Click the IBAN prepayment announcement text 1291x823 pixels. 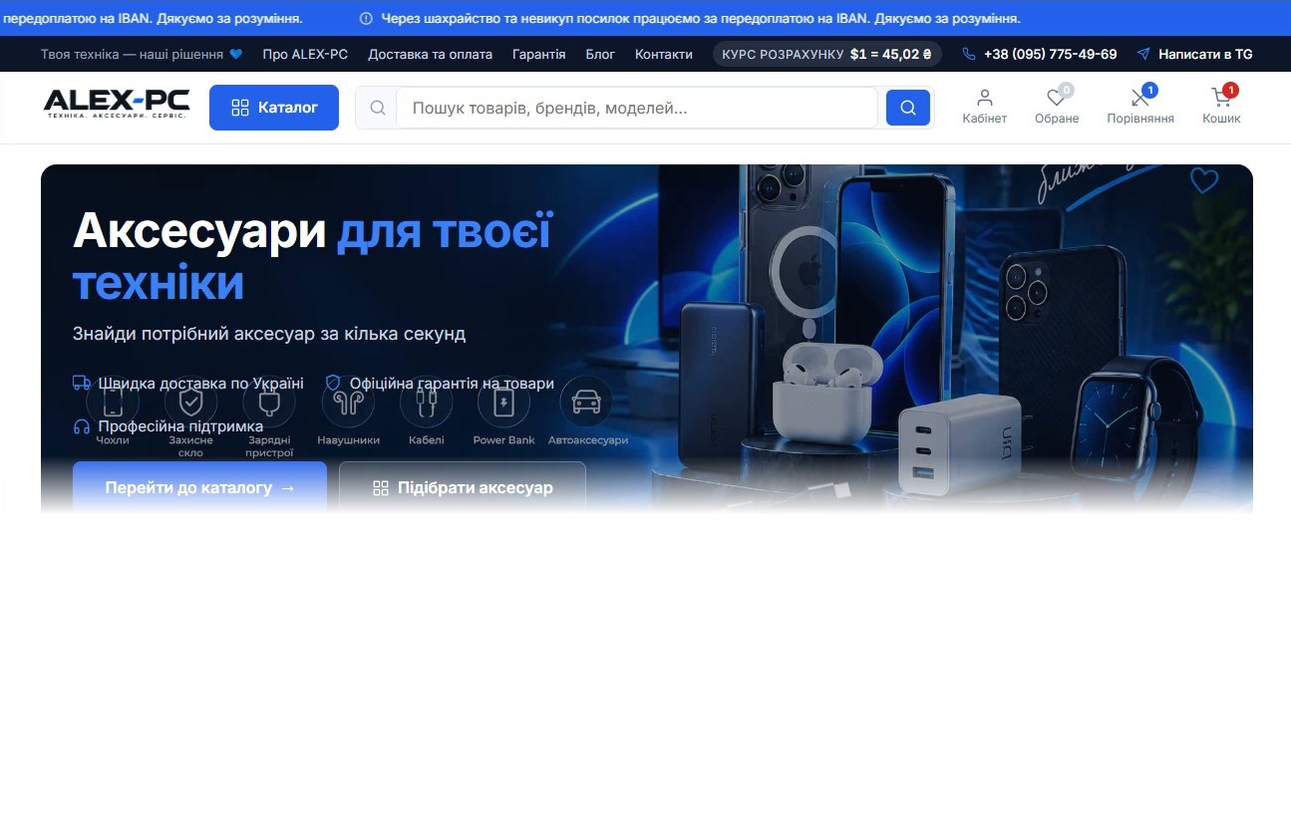(x=701, y=18)
